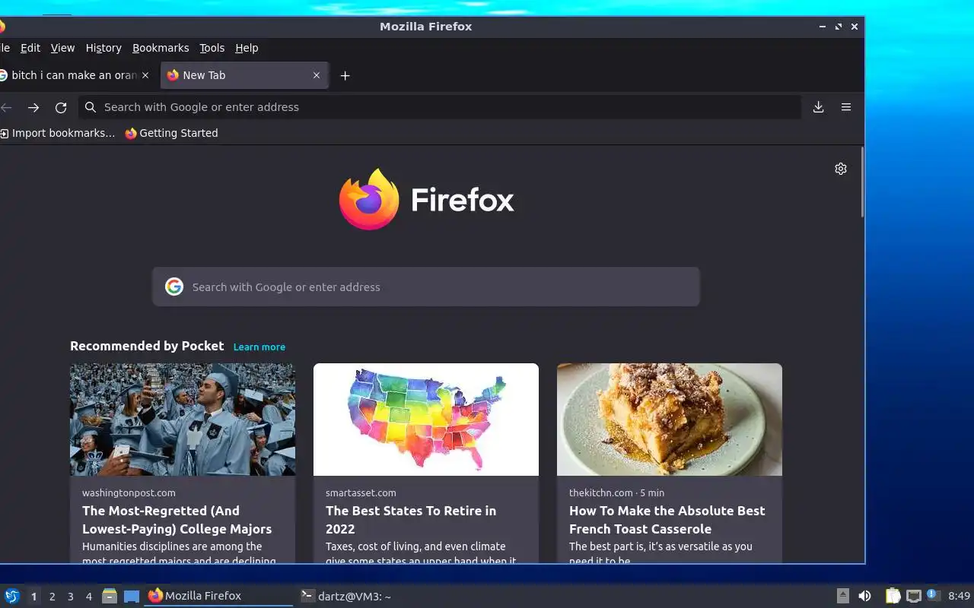This screenshot has width=974, height=608.
Task: Click Mozilla Firefox taskbar button
Action: (x=218, y=596)
